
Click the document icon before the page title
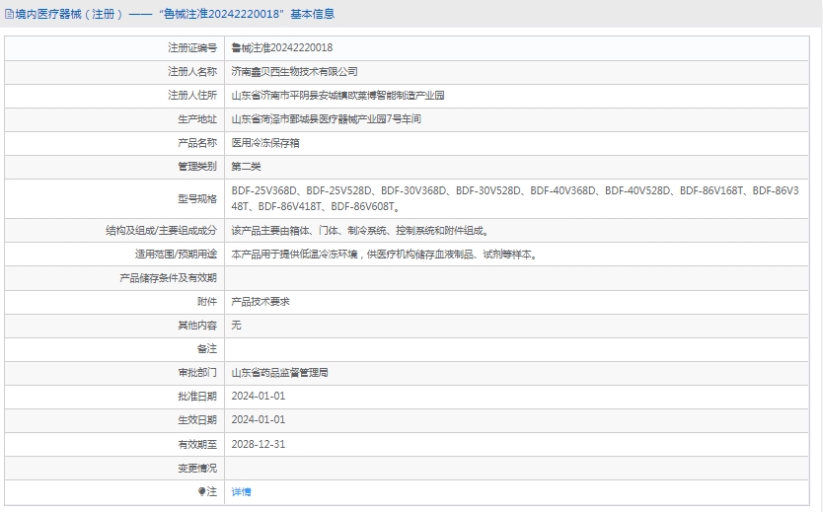coord(9,14)
